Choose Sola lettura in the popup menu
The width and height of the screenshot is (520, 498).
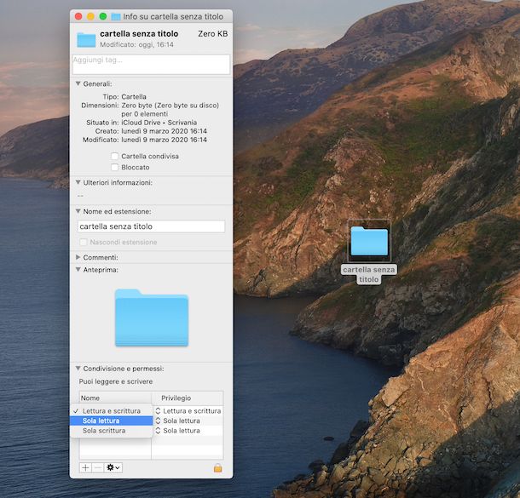[112, 421]
